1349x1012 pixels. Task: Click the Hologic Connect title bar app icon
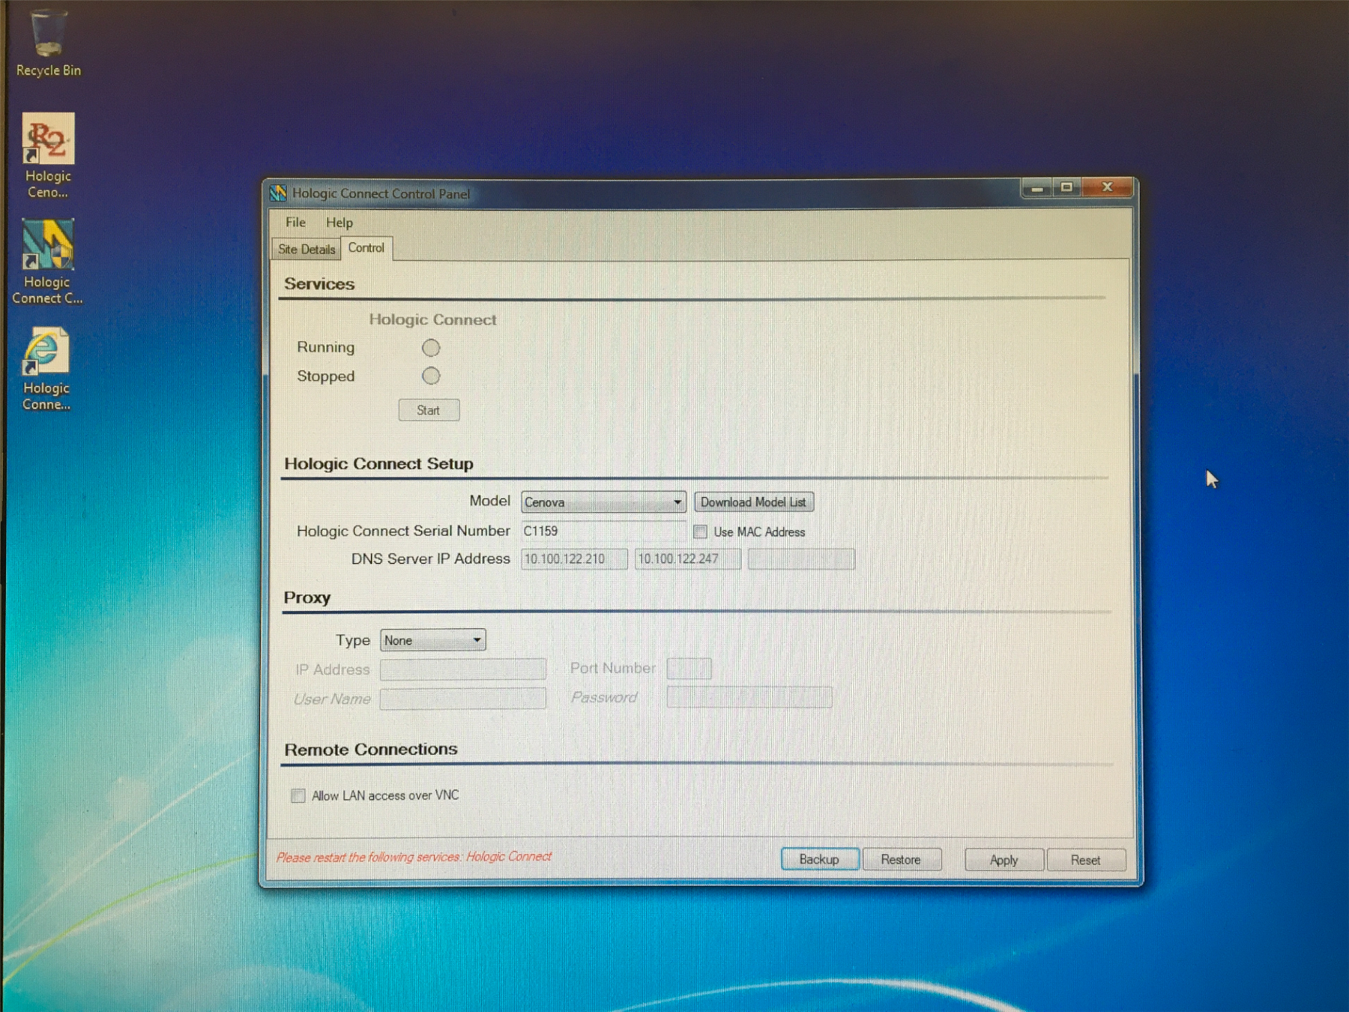(x=278, y=193)
